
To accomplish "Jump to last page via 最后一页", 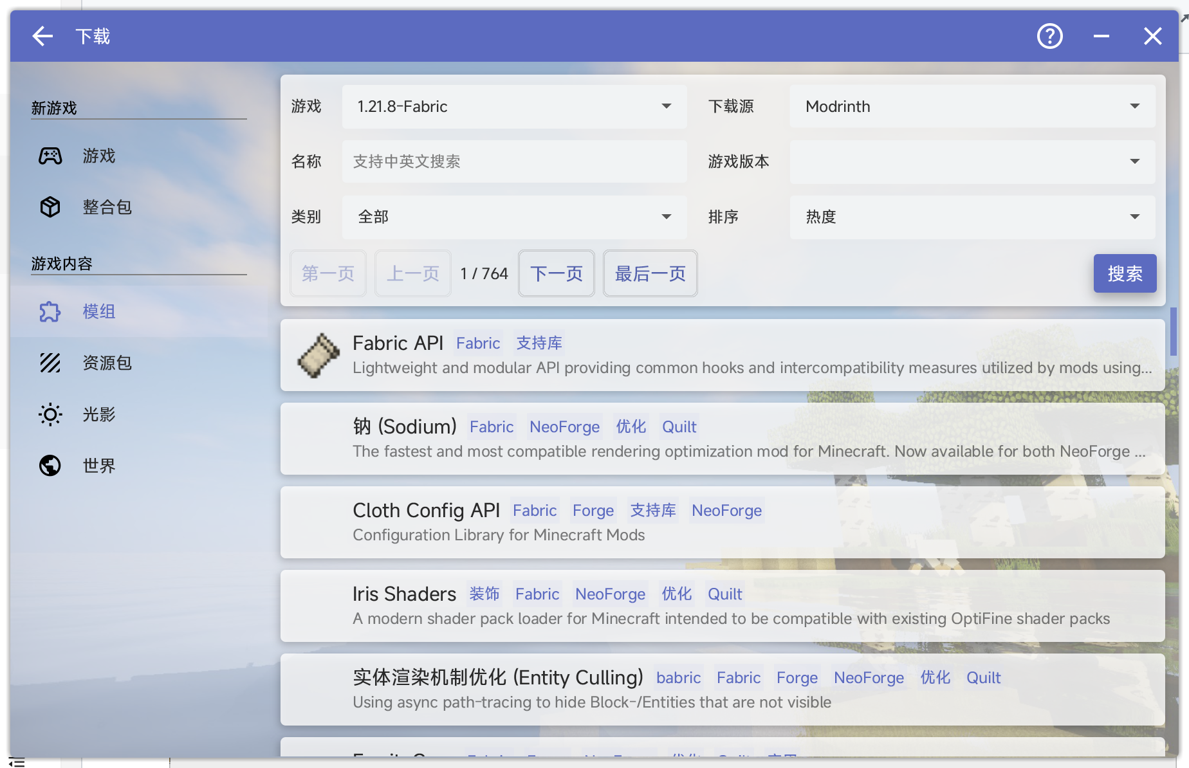I will (650, 273).
